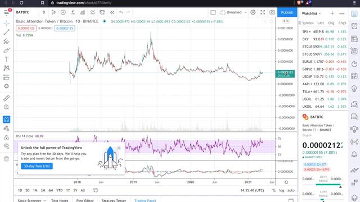Select the text annotation tool
Screen dimensions: 360x202
coord(6,59)
